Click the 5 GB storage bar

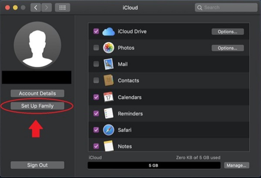154,165
